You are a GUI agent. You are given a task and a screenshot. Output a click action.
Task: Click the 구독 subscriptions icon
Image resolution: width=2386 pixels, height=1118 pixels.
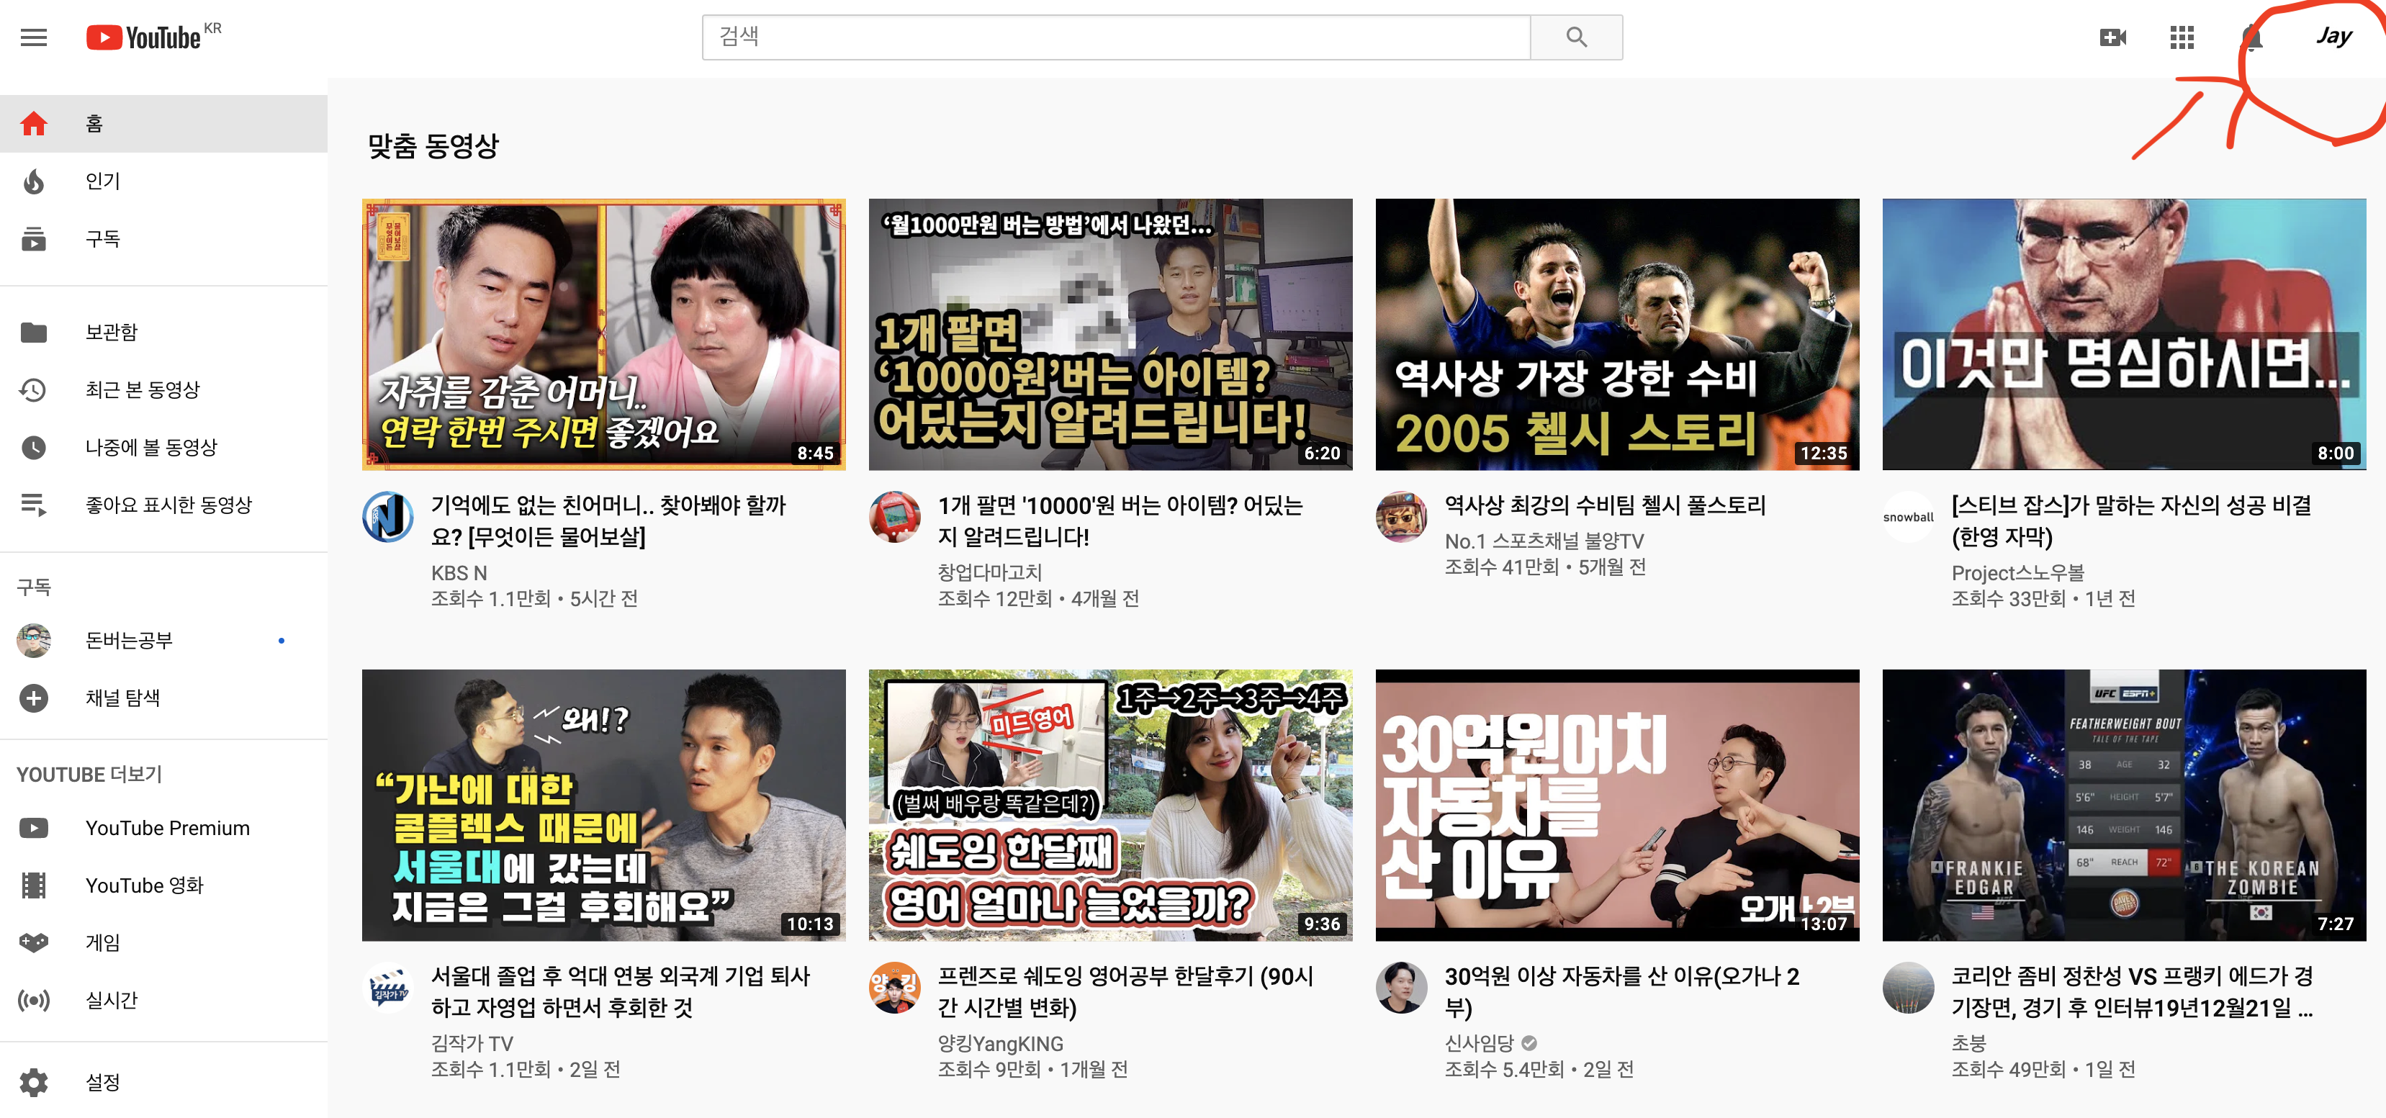[x=35, y=238]
